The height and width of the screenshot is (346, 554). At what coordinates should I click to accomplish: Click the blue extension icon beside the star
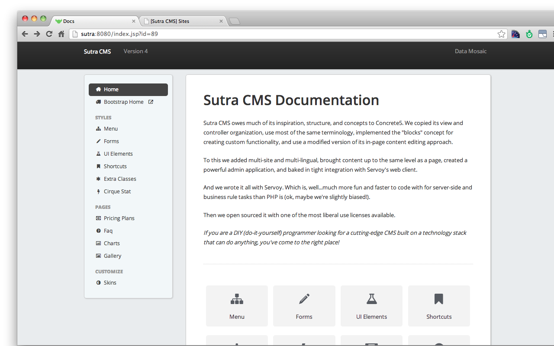(515, 34)
